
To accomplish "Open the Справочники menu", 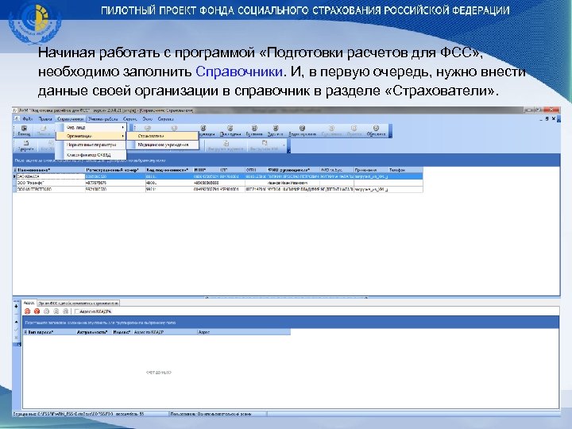I will (x=71, y=119).
